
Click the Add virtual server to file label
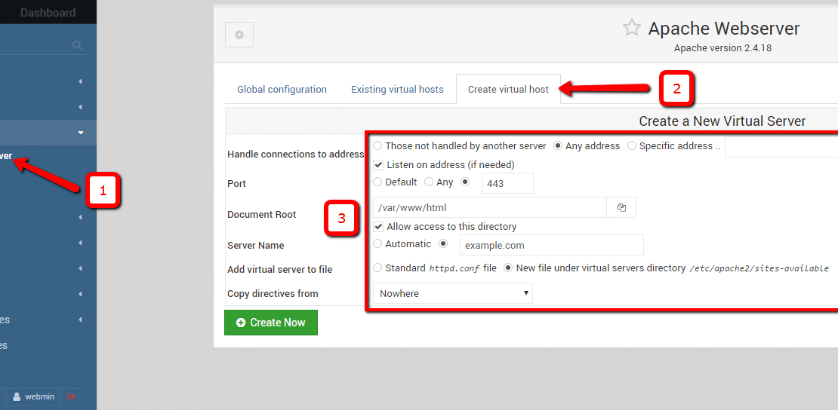click(279, 270)
